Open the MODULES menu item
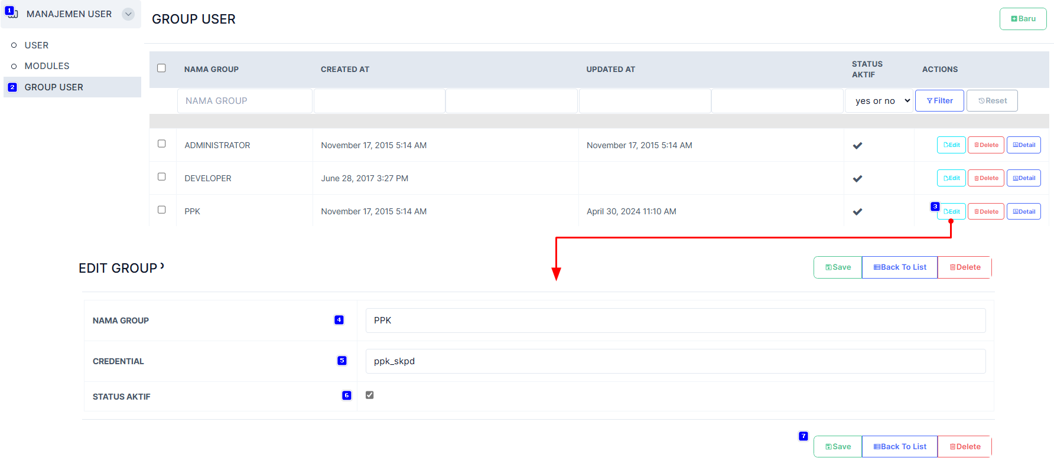Image resolution: width=1054 pixels, height=461 pixels. 47,66
